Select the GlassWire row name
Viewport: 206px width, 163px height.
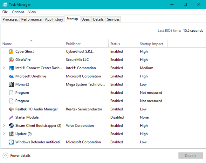click(x=23, y=60)
